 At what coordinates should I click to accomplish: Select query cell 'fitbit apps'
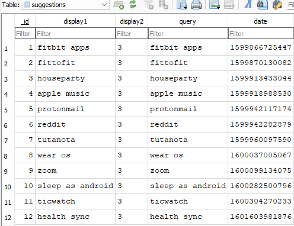coord(188,47)
